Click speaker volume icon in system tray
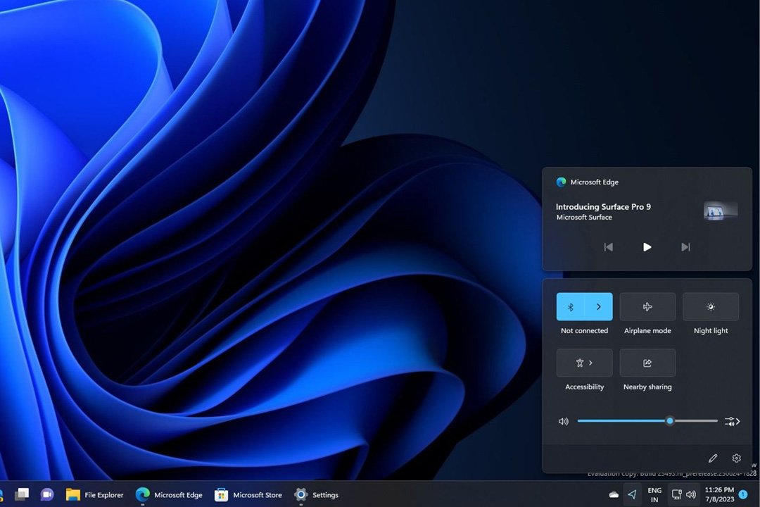The image size is (760, 507). pyautogui.click(x=691, y=494)
